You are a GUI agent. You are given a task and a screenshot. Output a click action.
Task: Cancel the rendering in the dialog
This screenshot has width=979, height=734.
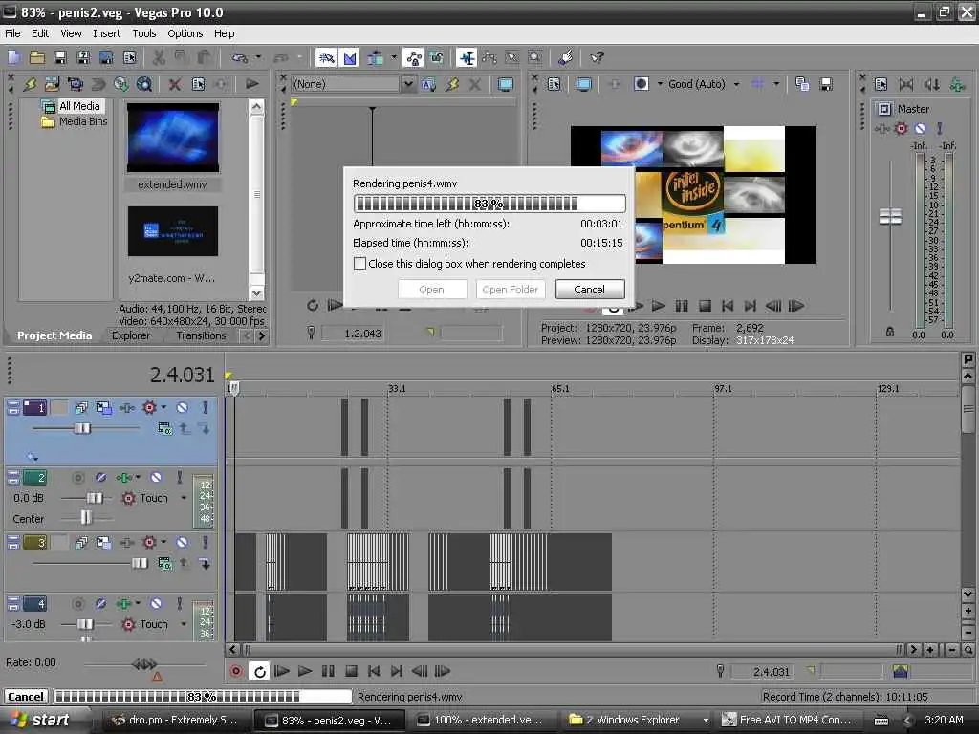589,290
